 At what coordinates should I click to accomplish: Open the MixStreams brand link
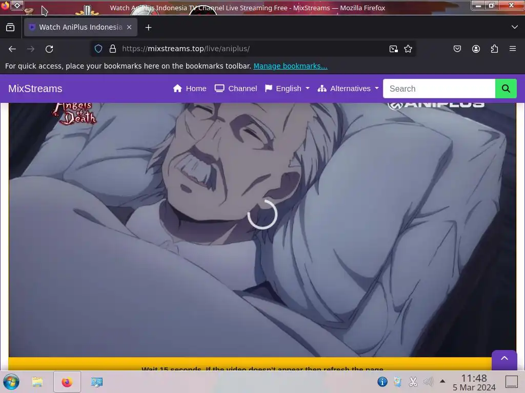point(35,89)
